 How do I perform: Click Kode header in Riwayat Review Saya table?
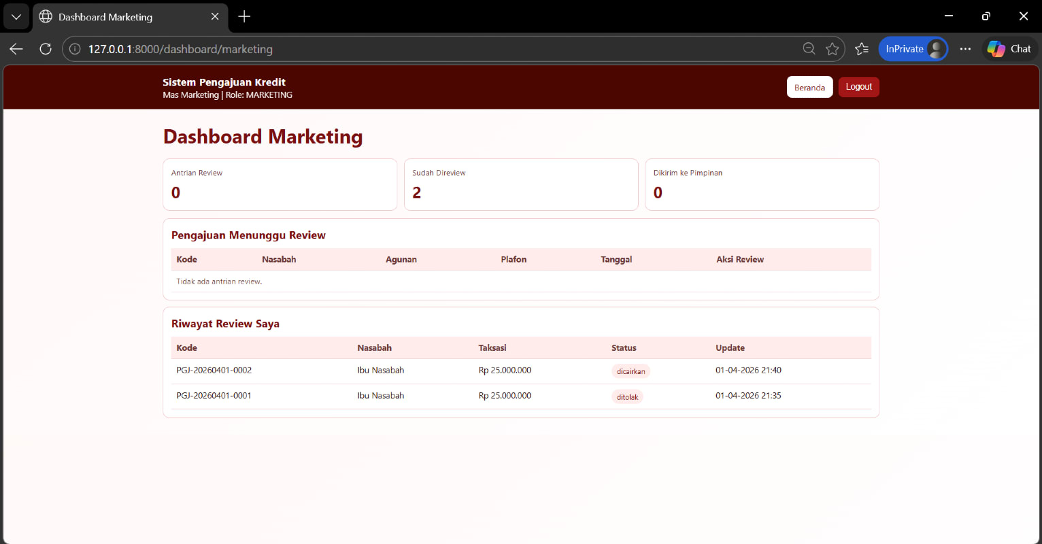[186, 347]
